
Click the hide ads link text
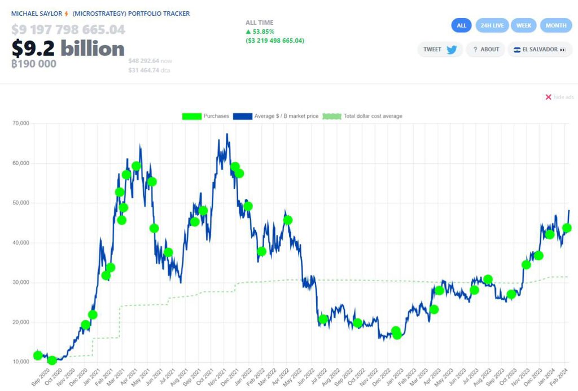pyautogui.click(x=564, y=97)
